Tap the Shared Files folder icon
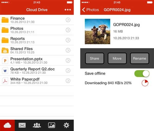Screen dimensions: 154x131 [x=5, y=50]
